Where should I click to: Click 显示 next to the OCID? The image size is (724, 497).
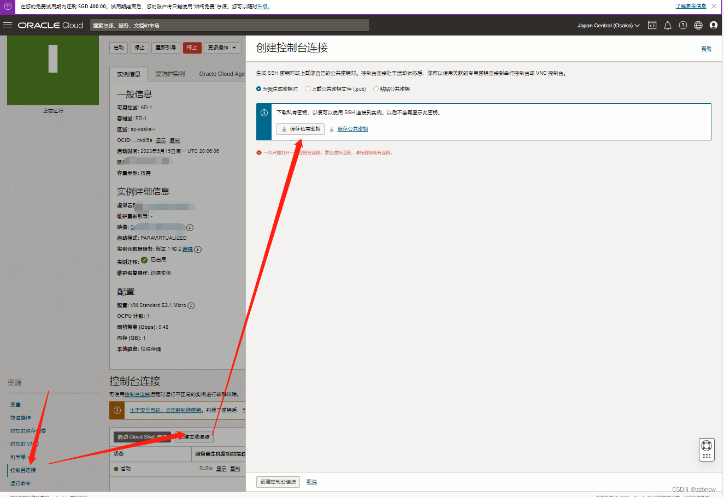pyautogui.click(x=161, y=140)
